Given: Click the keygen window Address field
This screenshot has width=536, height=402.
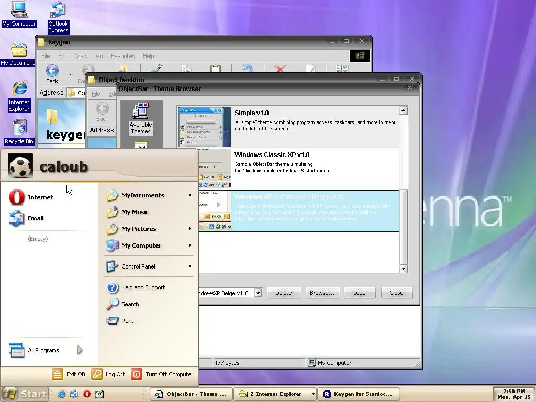Looking at the screenshot, I should click(x=75, y=93).
